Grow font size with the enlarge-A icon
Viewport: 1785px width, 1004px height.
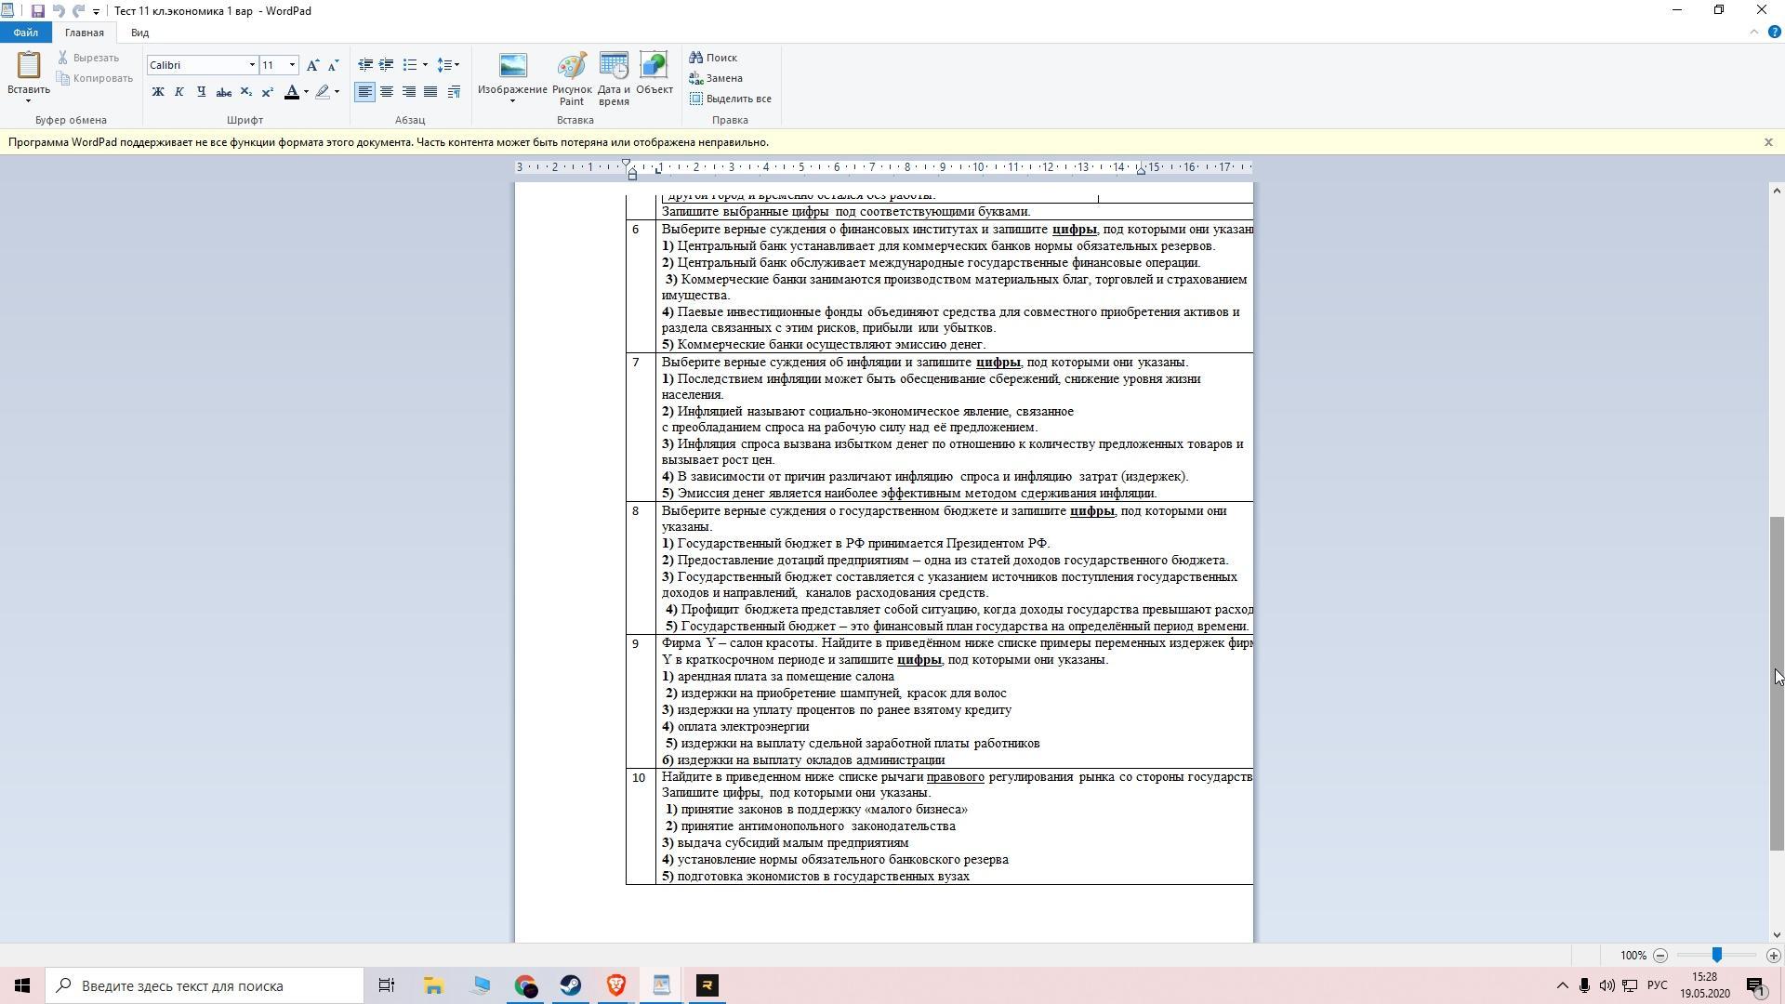(x=312, y=65)
